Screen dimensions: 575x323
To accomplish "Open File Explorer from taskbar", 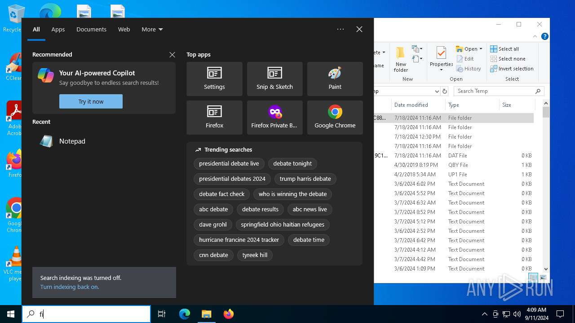I will (x=206, y=314).
